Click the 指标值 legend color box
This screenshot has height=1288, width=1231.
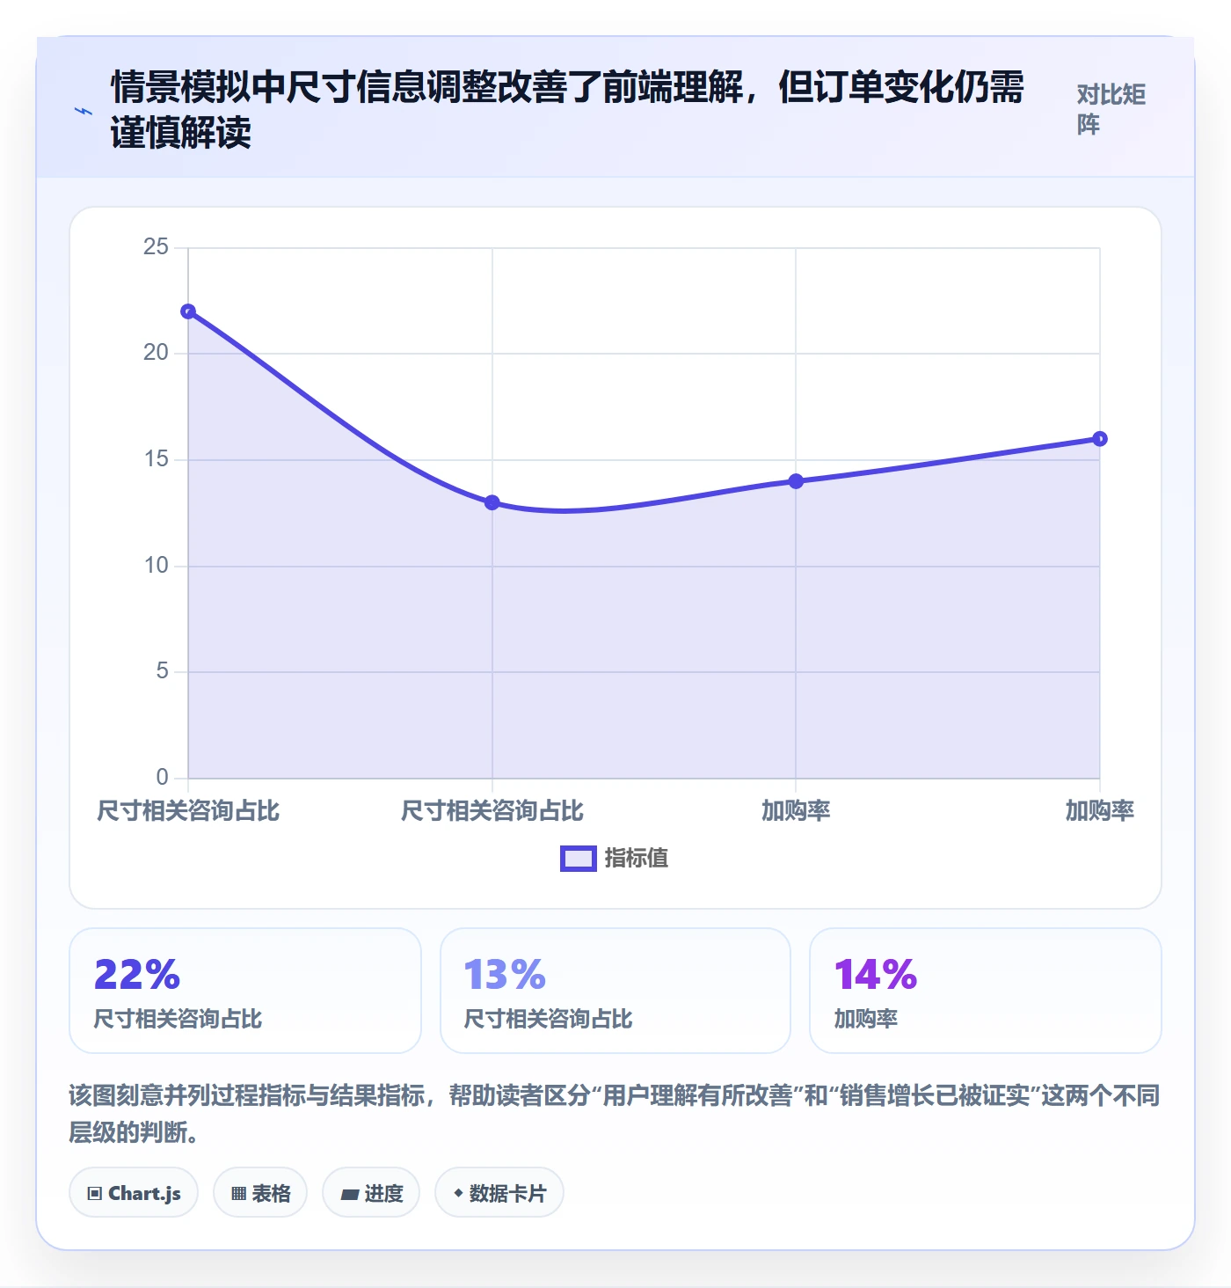coord(579,859)
